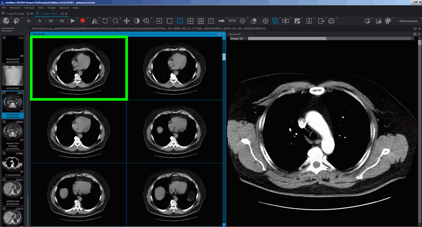This screenshot has height=227, width=422.
Task: Open the PET/fusion analysis icon
Action: coord(367,21)
